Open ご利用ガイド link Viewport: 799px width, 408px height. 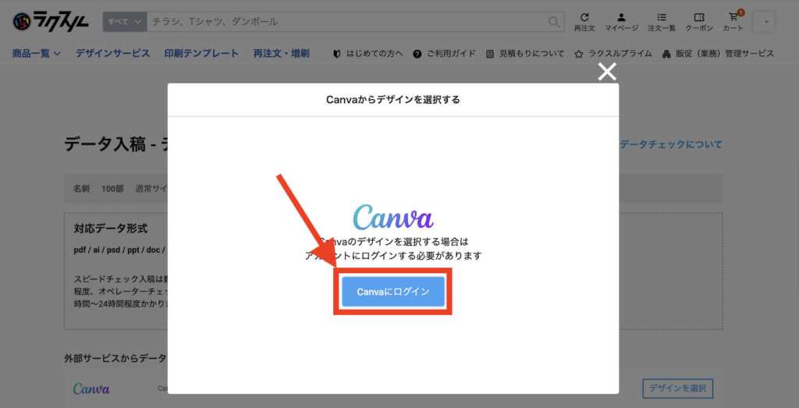(444, 54)
